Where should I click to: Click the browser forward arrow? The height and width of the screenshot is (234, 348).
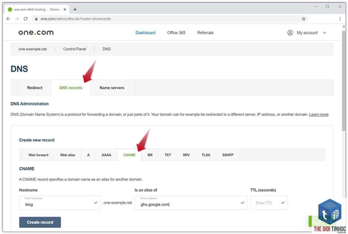tap(17, 19)
